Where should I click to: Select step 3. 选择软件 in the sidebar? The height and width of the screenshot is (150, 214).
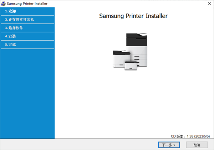point(27,28)
